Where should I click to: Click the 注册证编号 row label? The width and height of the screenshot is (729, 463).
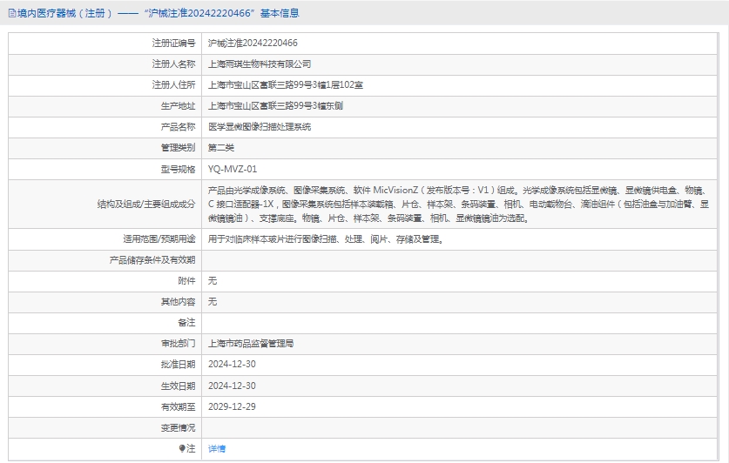[x=173, y=43]
